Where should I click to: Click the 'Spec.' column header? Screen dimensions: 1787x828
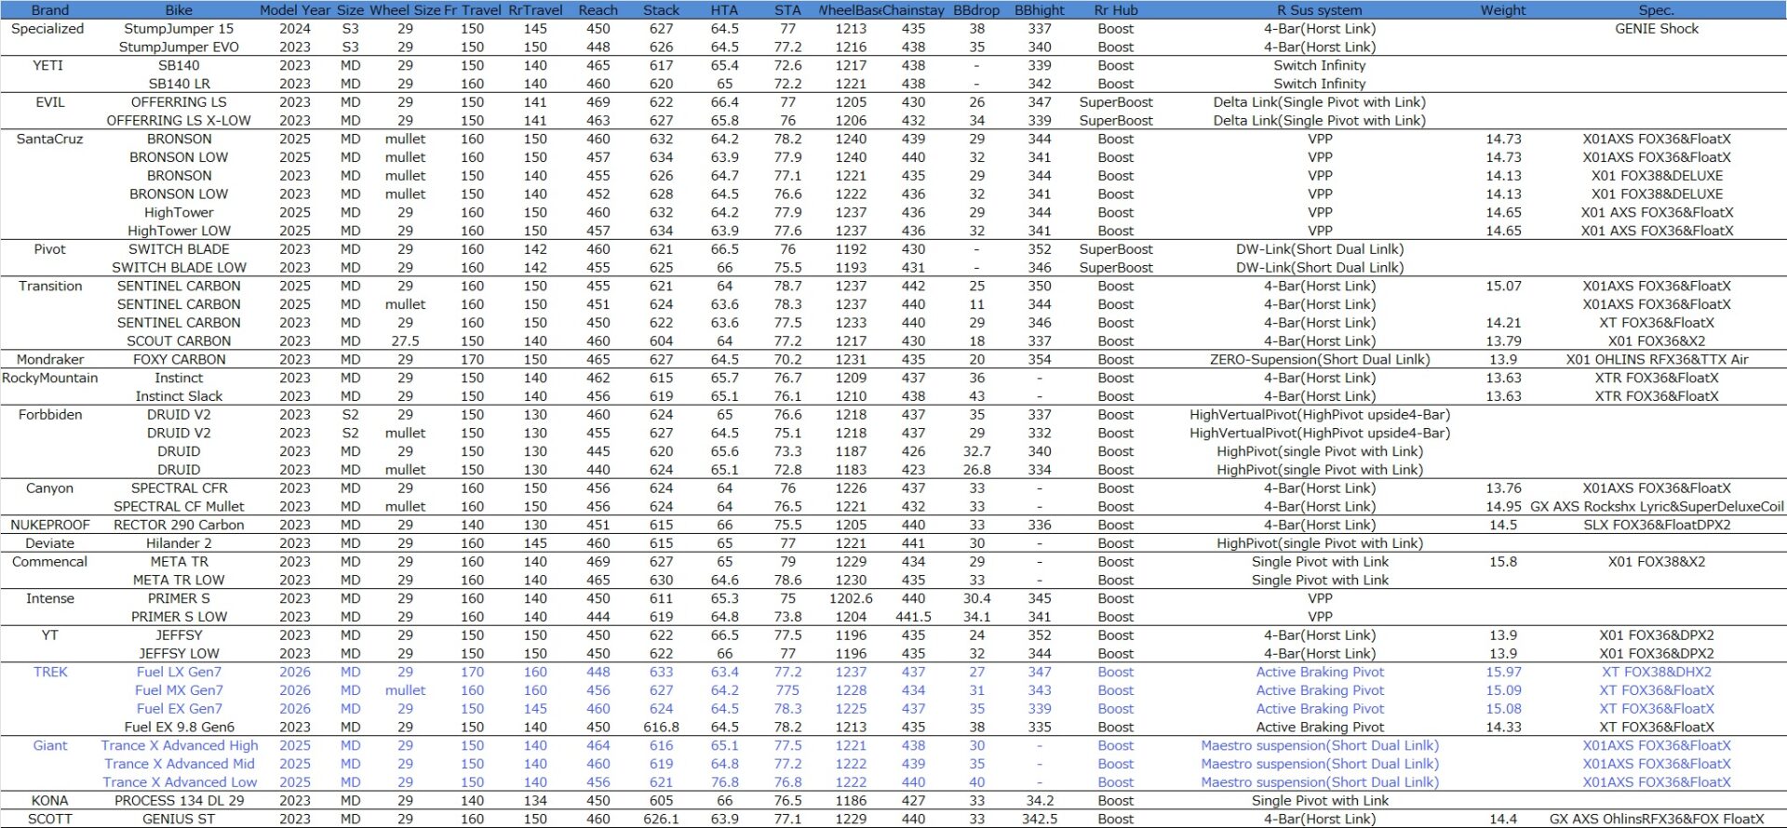point(1656,10)
